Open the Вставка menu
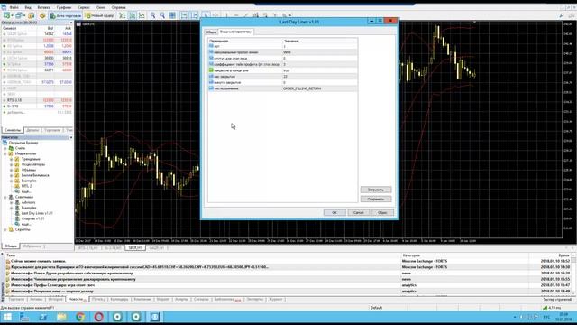The height and width of the screenshot is (325, 577). [44, 7]
